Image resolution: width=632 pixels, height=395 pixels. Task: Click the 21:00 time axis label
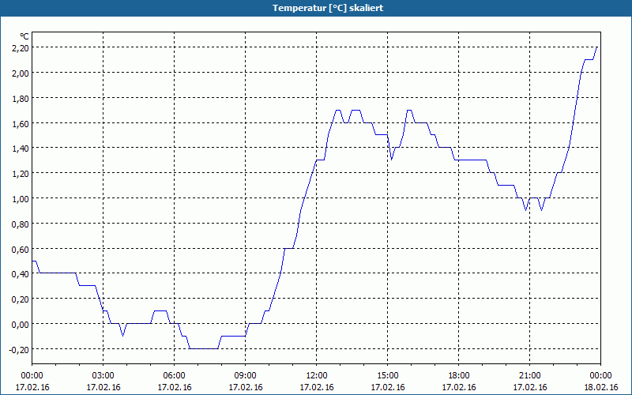click(x=529, y=376)
